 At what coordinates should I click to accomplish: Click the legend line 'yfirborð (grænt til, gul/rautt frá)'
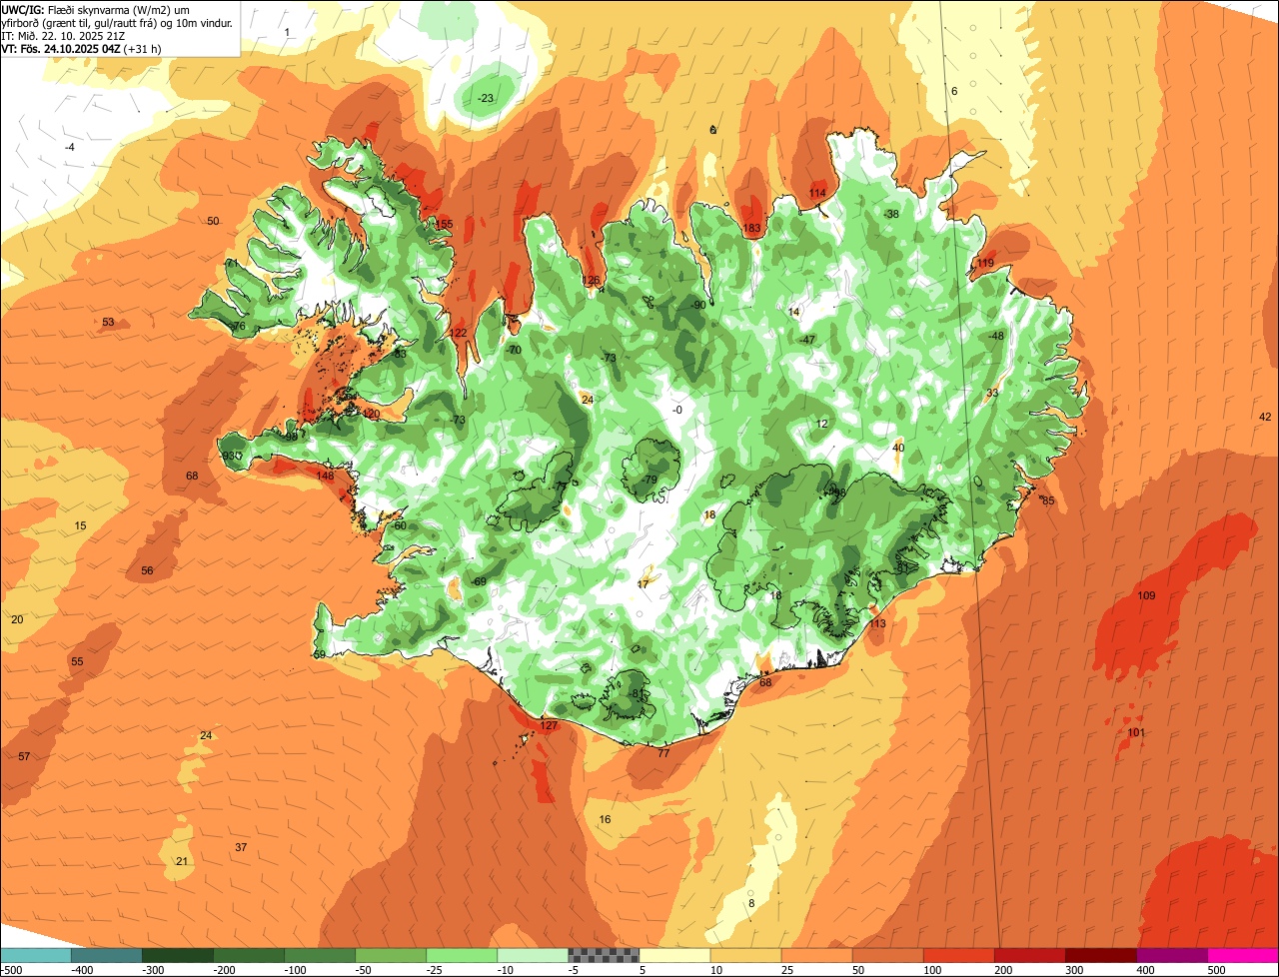pos(117,22)
